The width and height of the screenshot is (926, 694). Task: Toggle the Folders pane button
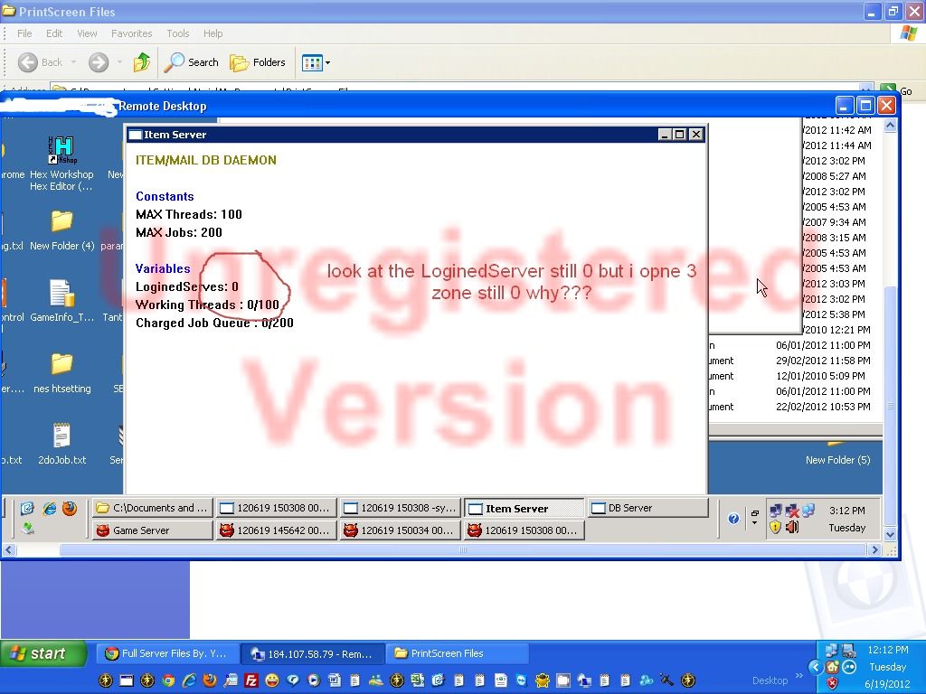pos(258,62)
